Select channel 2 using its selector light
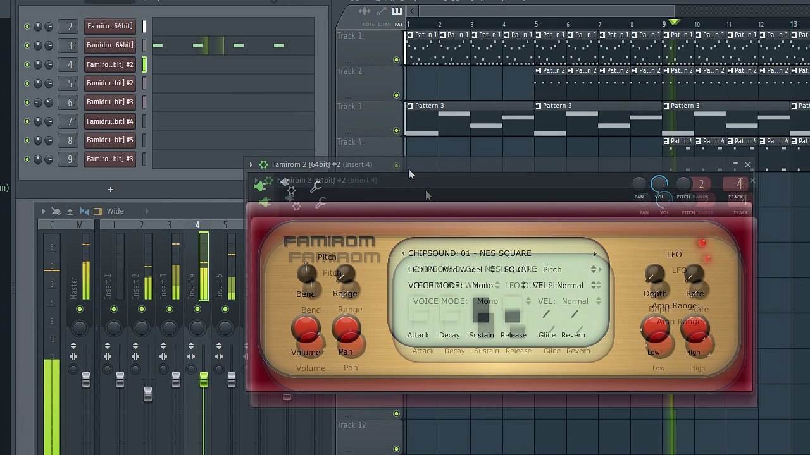Image resolution: width=810 pixels, height=455 pixels. point(144,27)
